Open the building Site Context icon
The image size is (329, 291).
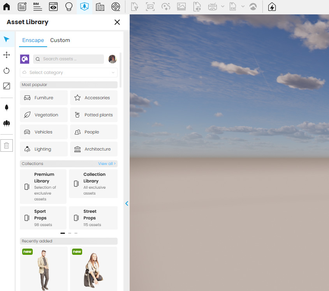pos(100,7)
